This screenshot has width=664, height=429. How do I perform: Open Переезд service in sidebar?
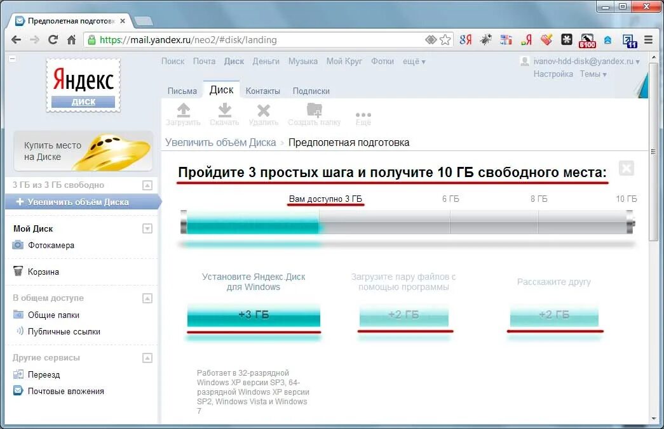pos(44,375)
